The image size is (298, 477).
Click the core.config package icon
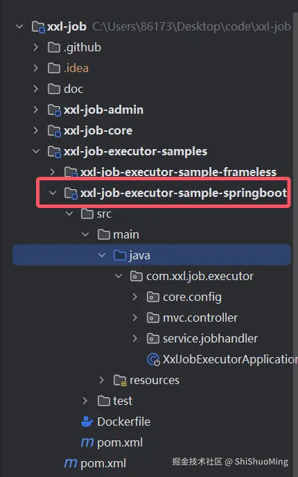coord(153,297)
